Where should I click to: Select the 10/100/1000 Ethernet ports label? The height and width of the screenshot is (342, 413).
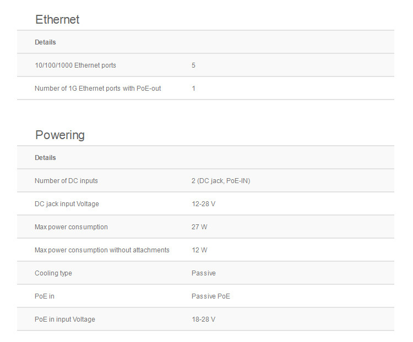point(75,65)
